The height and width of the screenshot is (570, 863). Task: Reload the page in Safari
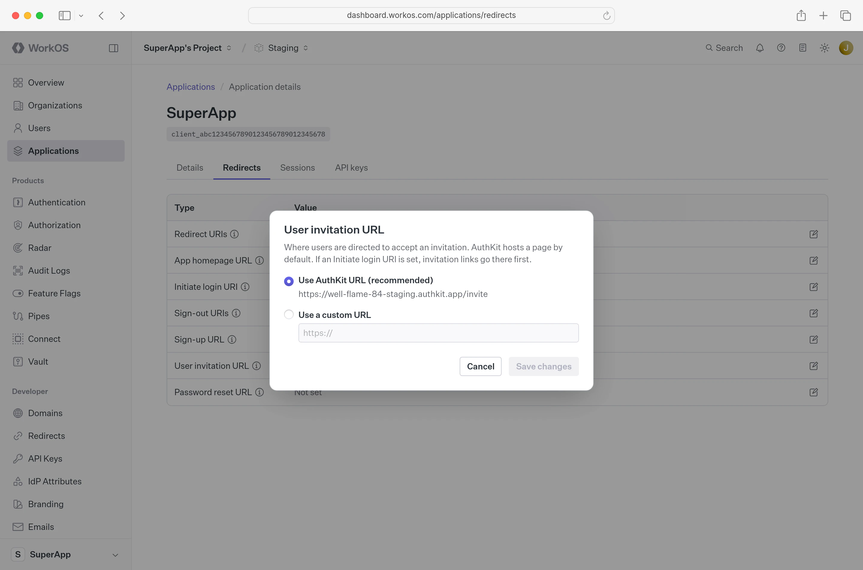606,15
